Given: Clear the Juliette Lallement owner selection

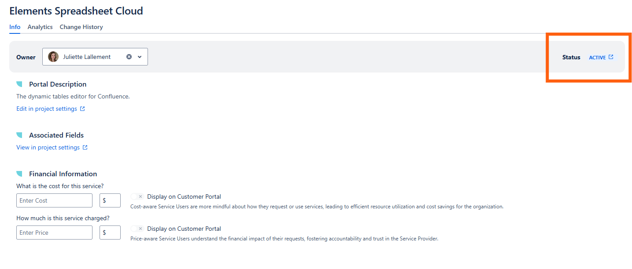Looking at the screenshot, I should click(129, 57).
